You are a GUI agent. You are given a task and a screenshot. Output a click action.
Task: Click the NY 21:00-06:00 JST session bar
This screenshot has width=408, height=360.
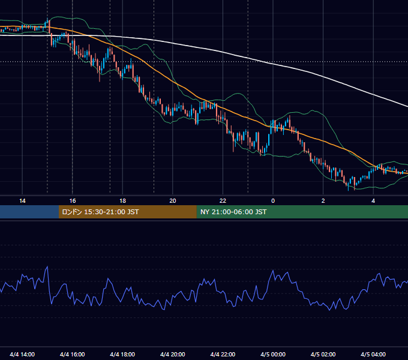[302, 212]
